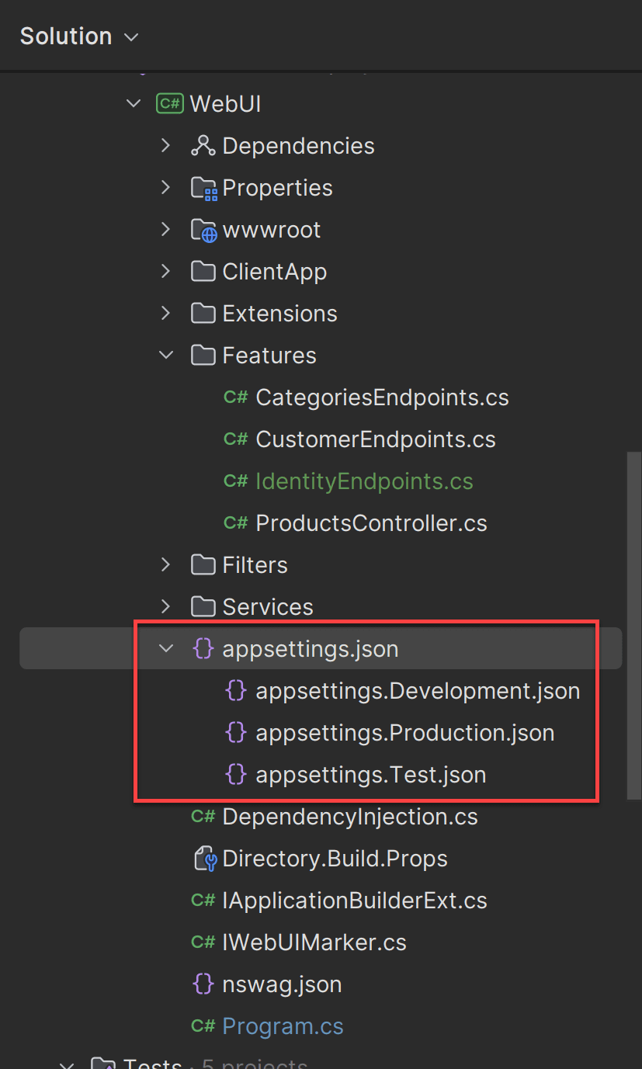Image resolution: width=642 pixels, height=1069 pixels.
Task: Expand the ClientApp folder
Action: click(x=166, y=272)
